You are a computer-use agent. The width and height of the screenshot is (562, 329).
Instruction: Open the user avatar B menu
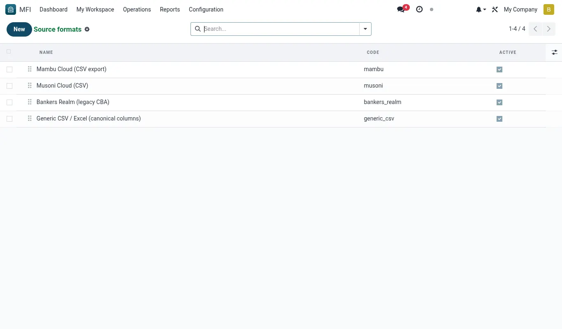coord(549,9)
